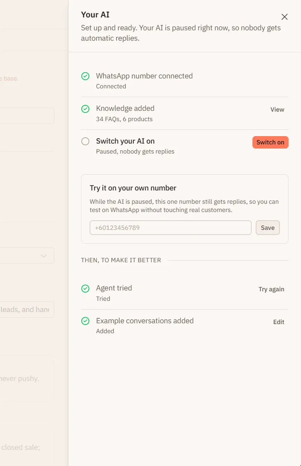
Task: Open View link for Knowledge added
Action: pyautogui.click(x=277, y=110)
